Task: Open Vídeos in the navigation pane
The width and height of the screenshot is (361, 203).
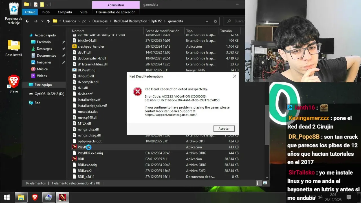Action: coord(42,76)
